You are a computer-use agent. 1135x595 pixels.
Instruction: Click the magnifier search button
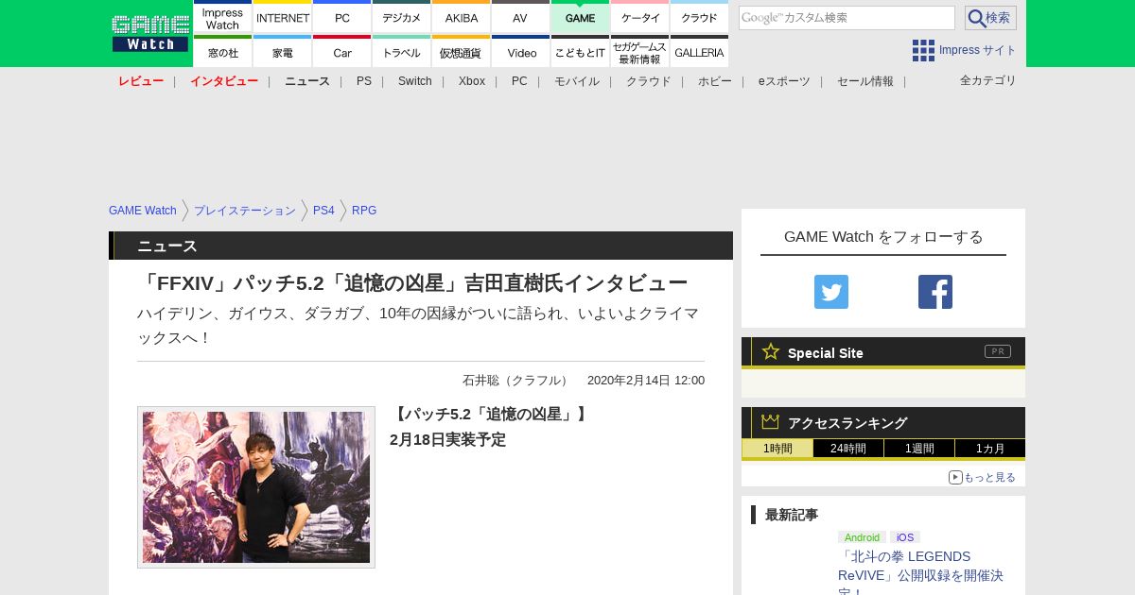point(990,18)
